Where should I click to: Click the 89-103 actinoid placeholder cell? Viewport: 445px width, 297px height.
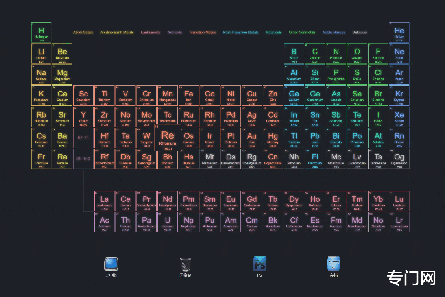pos(83,159)
